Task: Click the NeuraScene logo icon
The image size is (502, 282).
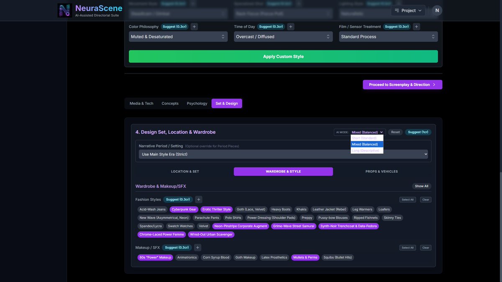Action: (x=65, y=10)
